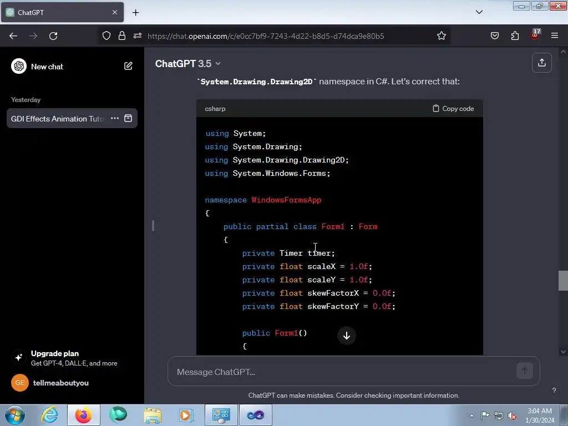Click the 3:04 AM clock in taskbar
The width and height of the screenshot is (568, 426).
click(x=540, y=415)
